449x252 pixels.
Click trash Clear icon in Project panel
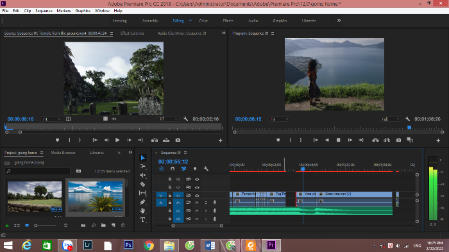pos(123,225)
